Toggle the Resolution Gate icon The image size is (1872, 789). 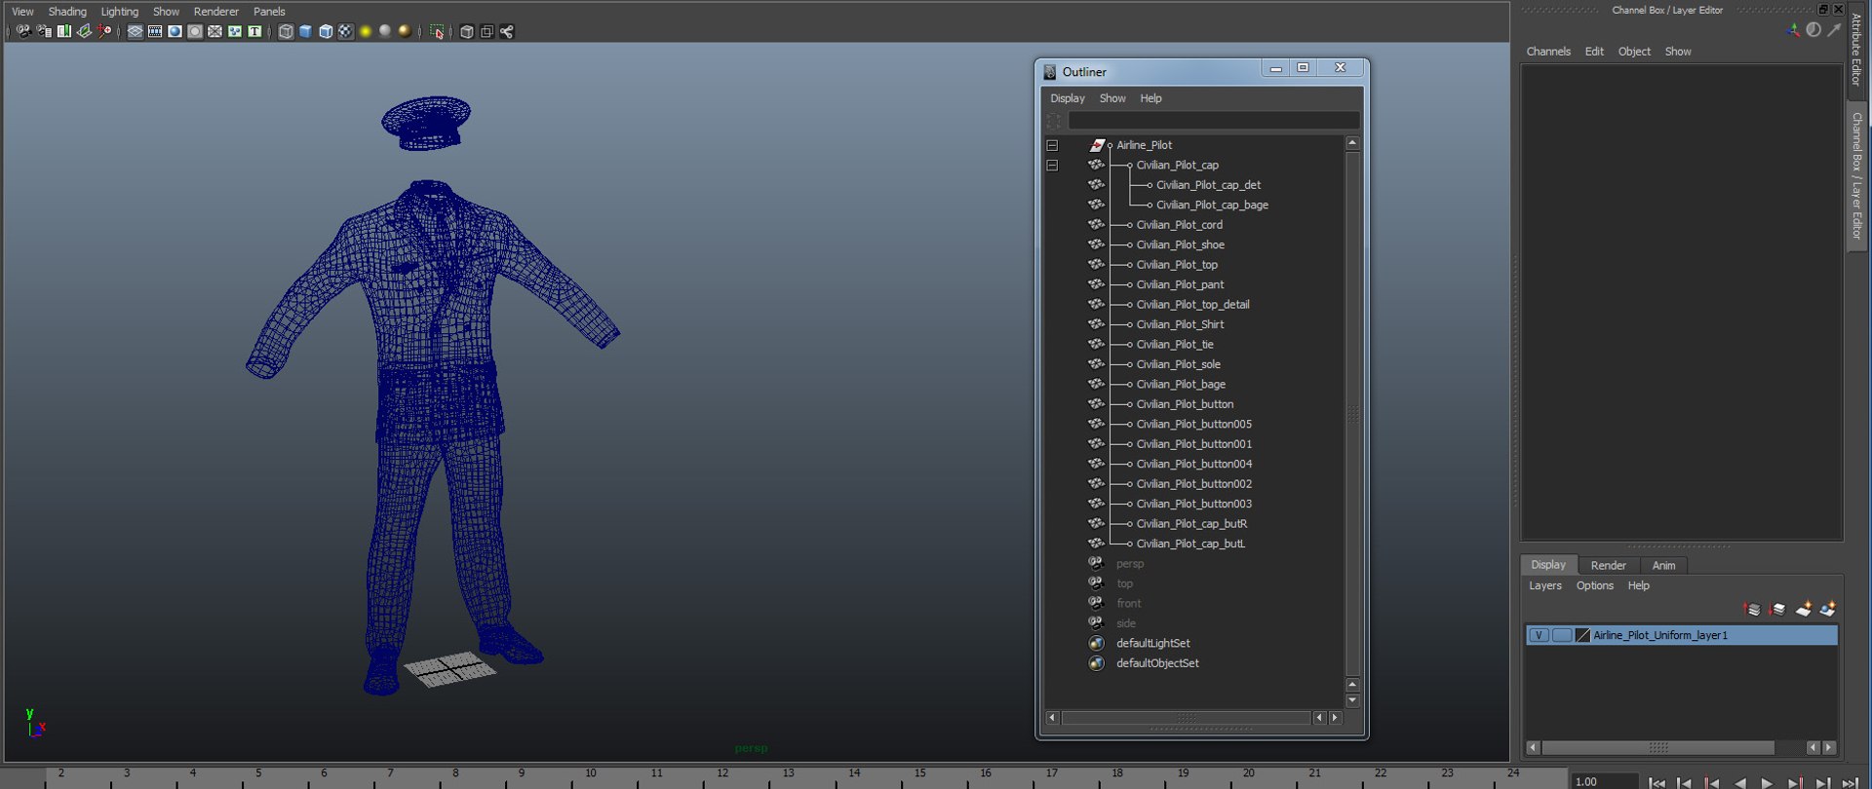(x=175, y=31)
